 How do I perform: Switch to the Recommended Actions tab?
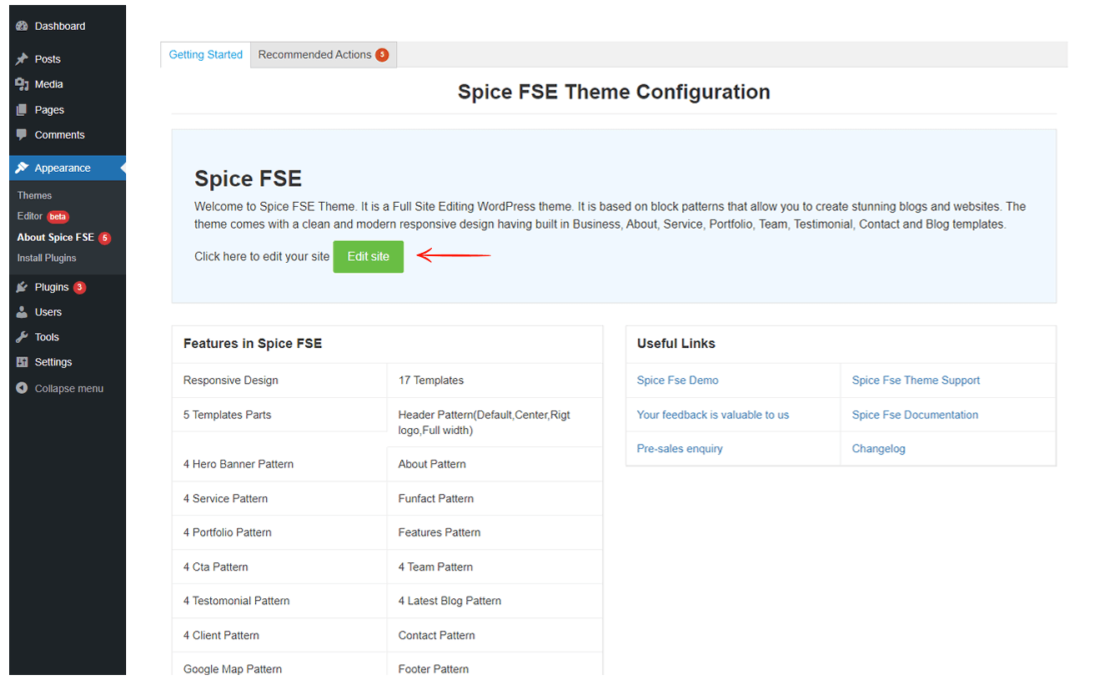323,55
